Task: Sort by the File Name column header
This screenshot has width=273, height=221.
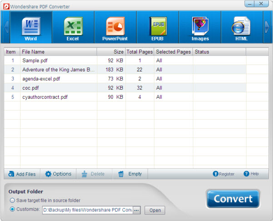Action: [x=59, y=52]
